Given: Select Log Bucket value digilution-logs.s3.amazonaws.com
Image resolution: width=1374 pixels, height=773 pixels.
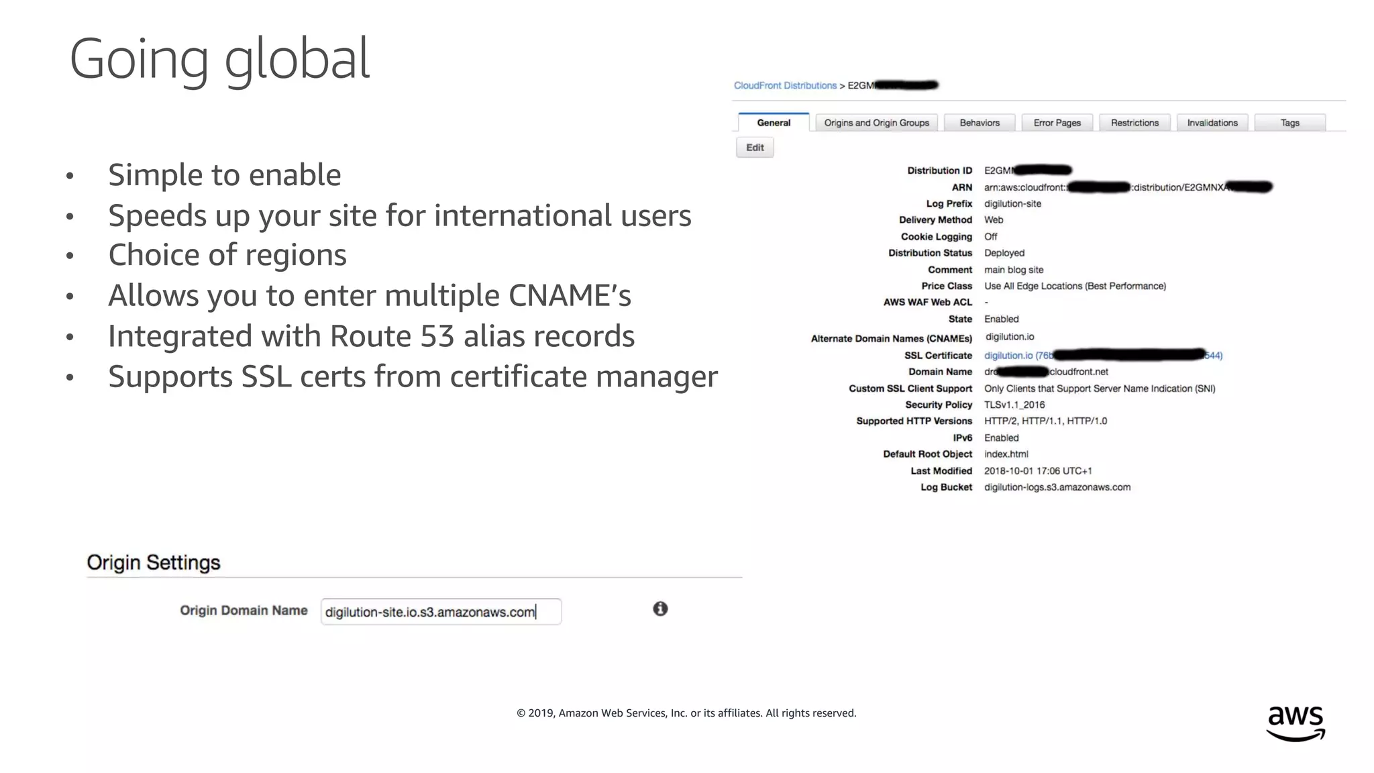Looking at the screenshot, I should click(x=1057, y=487).
